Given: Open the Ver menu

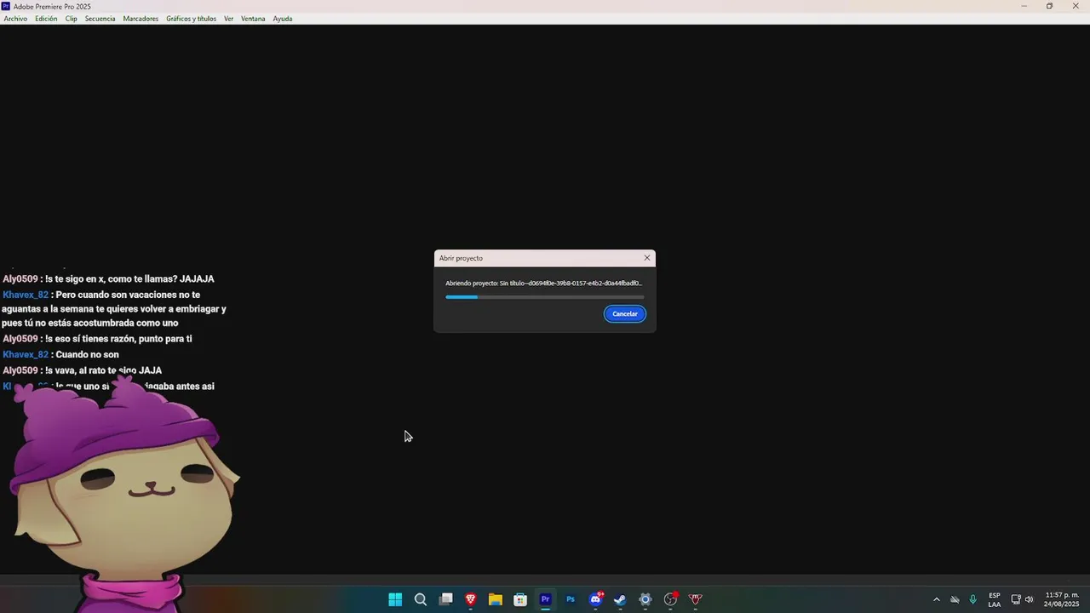Looking at the screenshot, I should 228,19.
